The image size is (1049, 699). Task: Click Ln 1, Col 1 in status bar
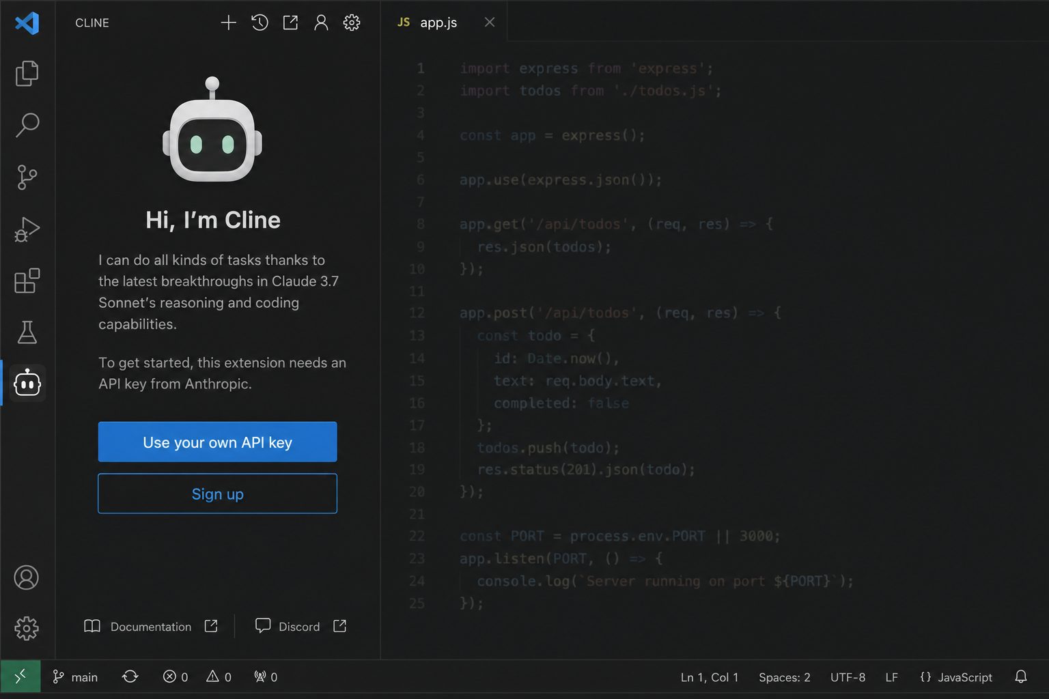click(x=710, y=677)
